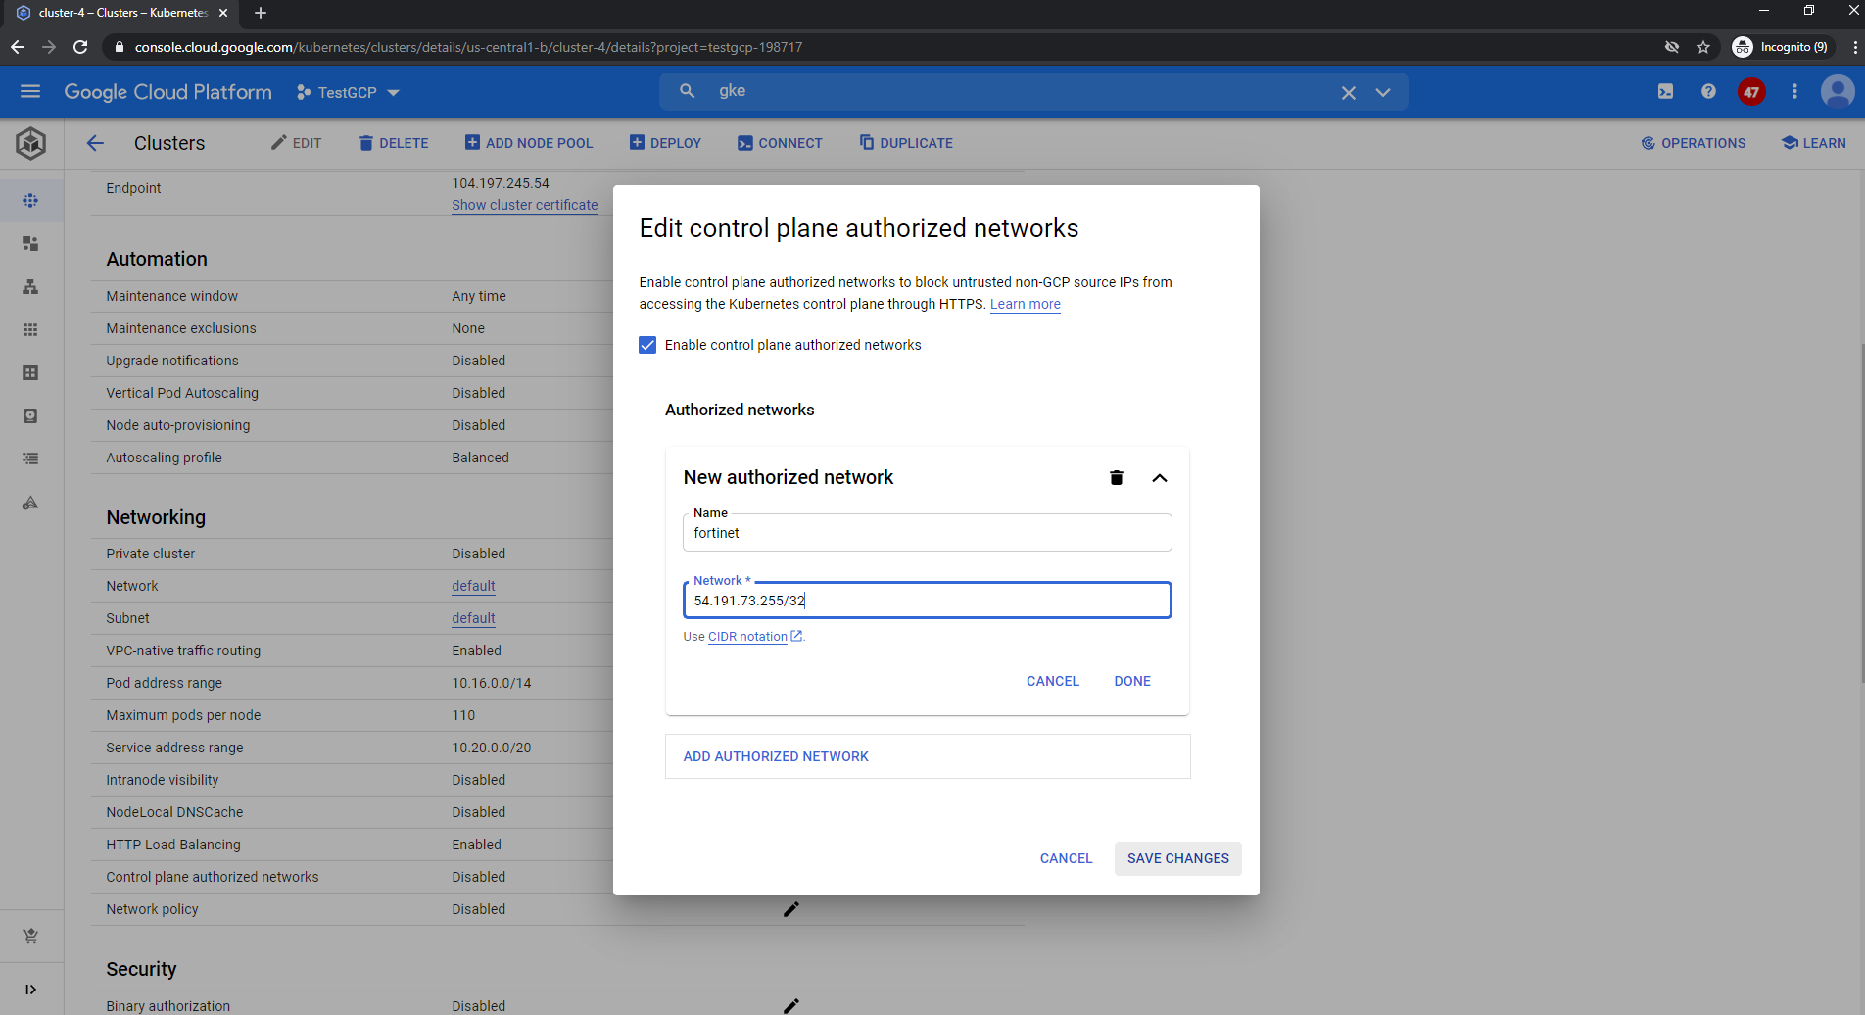
Task: Open the CIDR notation help link
Action: (748, 637)
